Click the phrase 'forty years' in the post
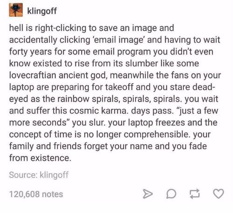Viewport: 233px width, 213px height. point(30,52)
